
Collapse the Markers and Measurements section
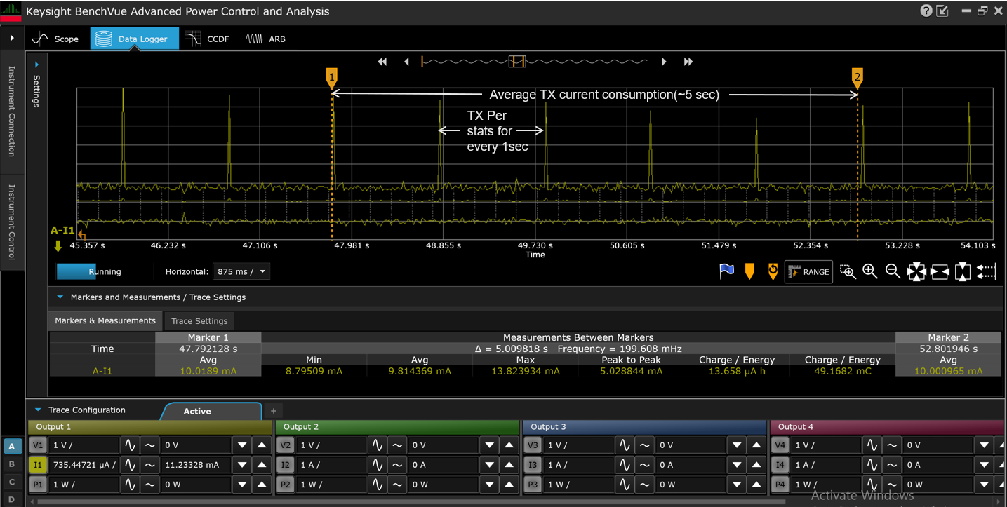[x=60, y=296]
